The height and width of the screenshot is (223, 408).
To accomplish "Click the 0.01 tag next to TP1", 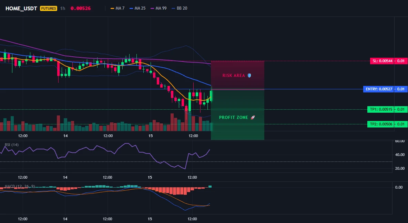I will [401, 109].
